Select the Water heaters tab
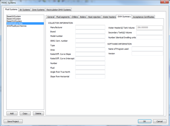This screenshot has width=170, height=126. coord(109,17)
